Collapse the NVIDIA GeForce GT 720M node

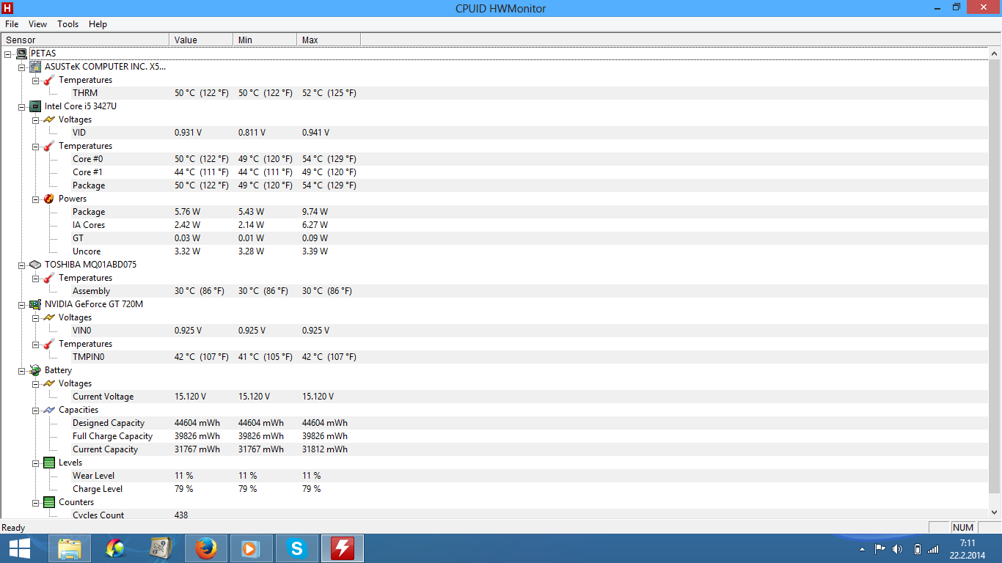(22, 304)
